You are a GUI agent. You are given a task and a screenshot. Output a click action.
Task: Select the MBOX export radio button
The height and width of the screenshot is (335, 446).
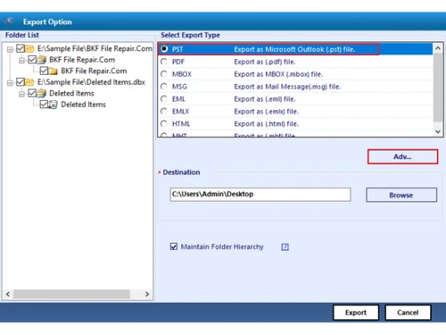(x=164, y=74)
